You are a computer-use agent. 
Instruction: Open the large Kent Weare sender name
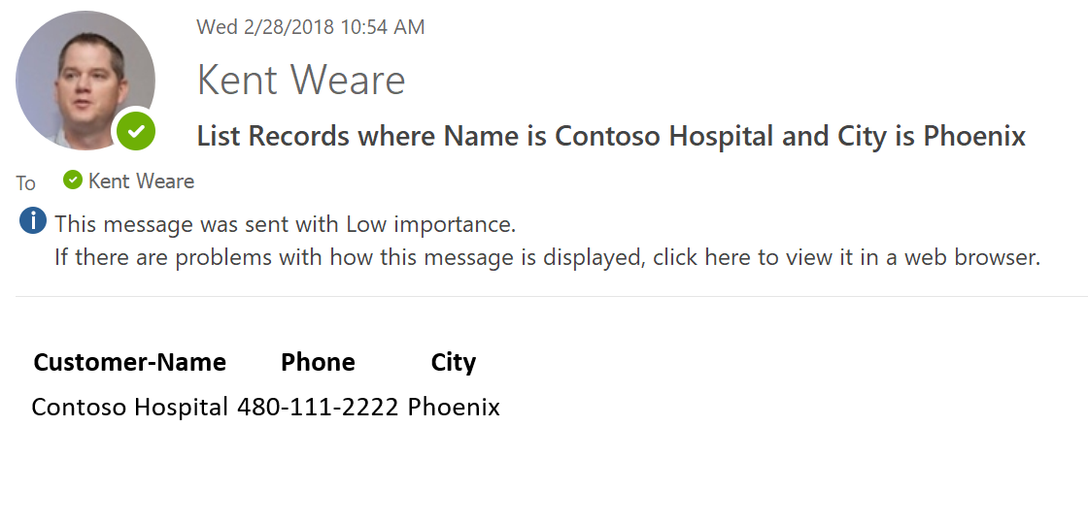tap(301, 80)
